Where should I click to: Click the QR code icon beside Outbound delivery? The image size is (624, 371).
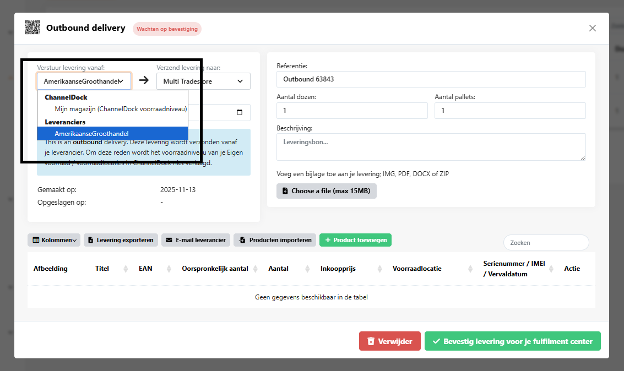32,28
